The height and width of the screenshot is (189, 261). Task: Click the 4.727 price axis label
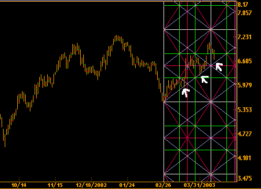[x=245, y=134]
